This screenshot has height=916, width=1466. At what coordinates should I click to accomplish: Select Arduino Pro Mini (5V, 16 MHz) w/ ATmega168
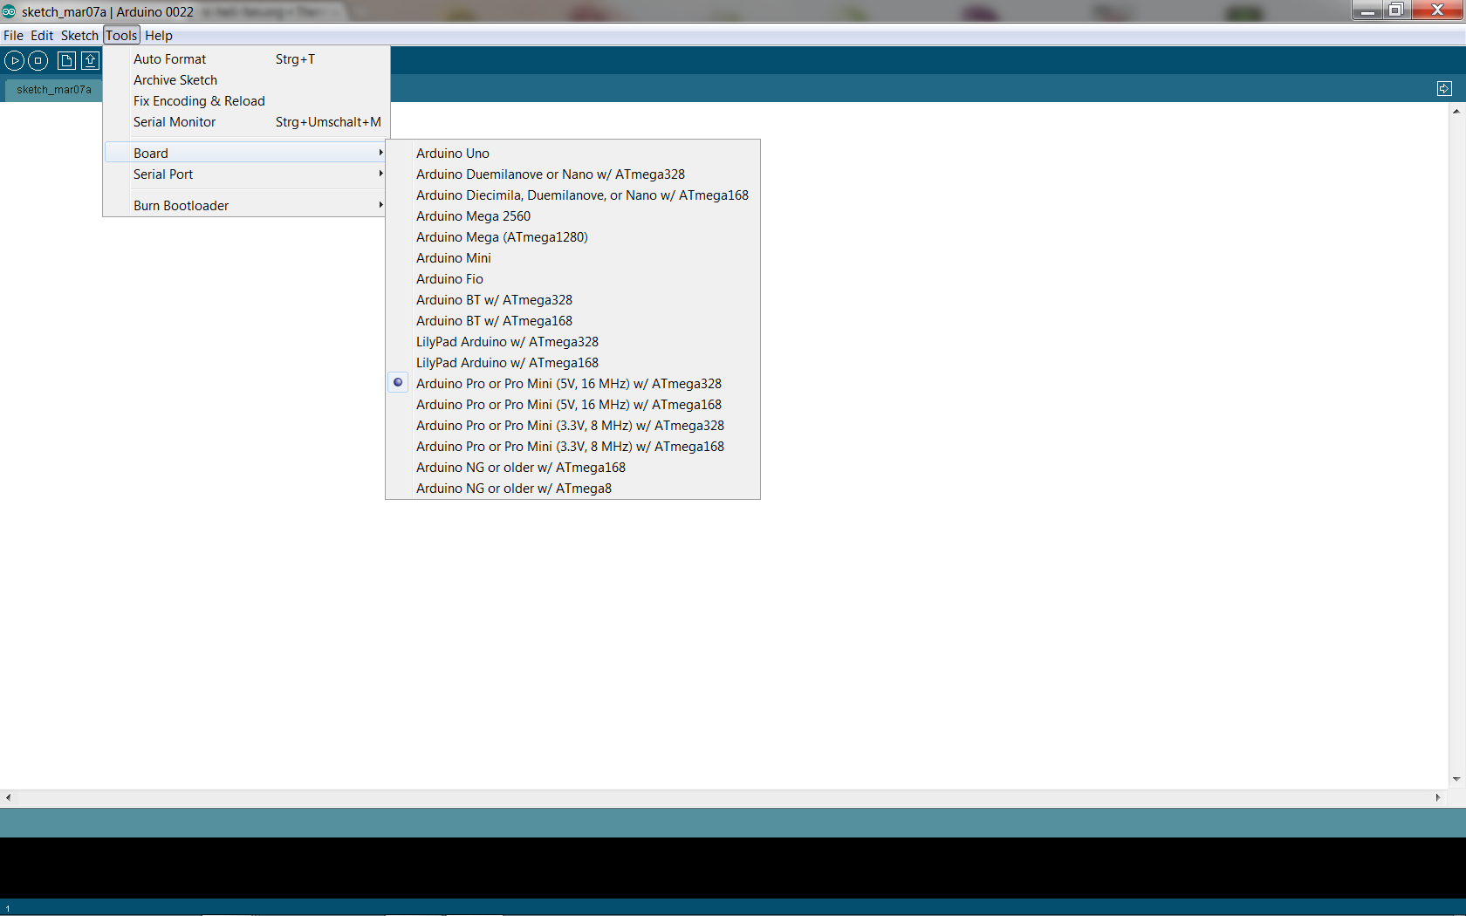(x=573, y=404)
